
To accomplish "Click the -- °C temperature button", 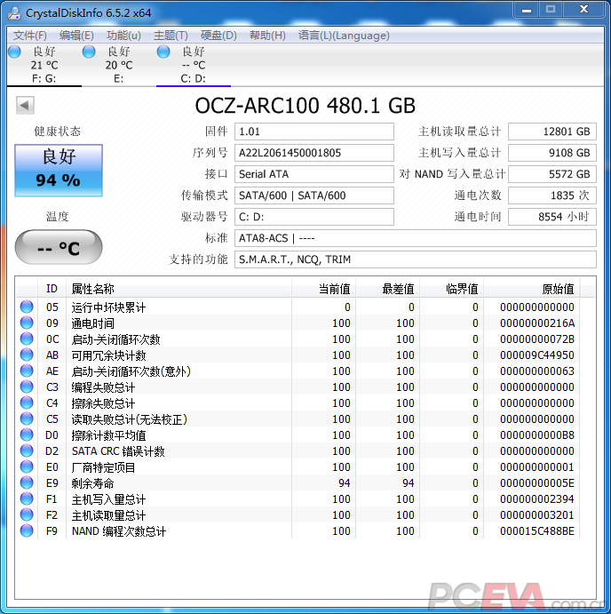I will 59,247.
